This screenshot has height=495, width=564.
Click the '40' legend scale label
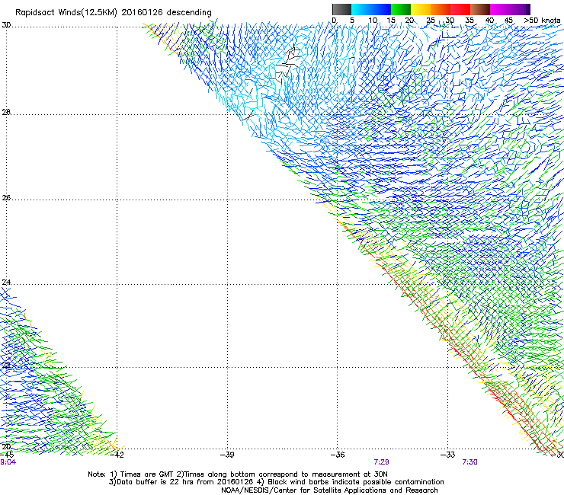[x=489, y=21]
